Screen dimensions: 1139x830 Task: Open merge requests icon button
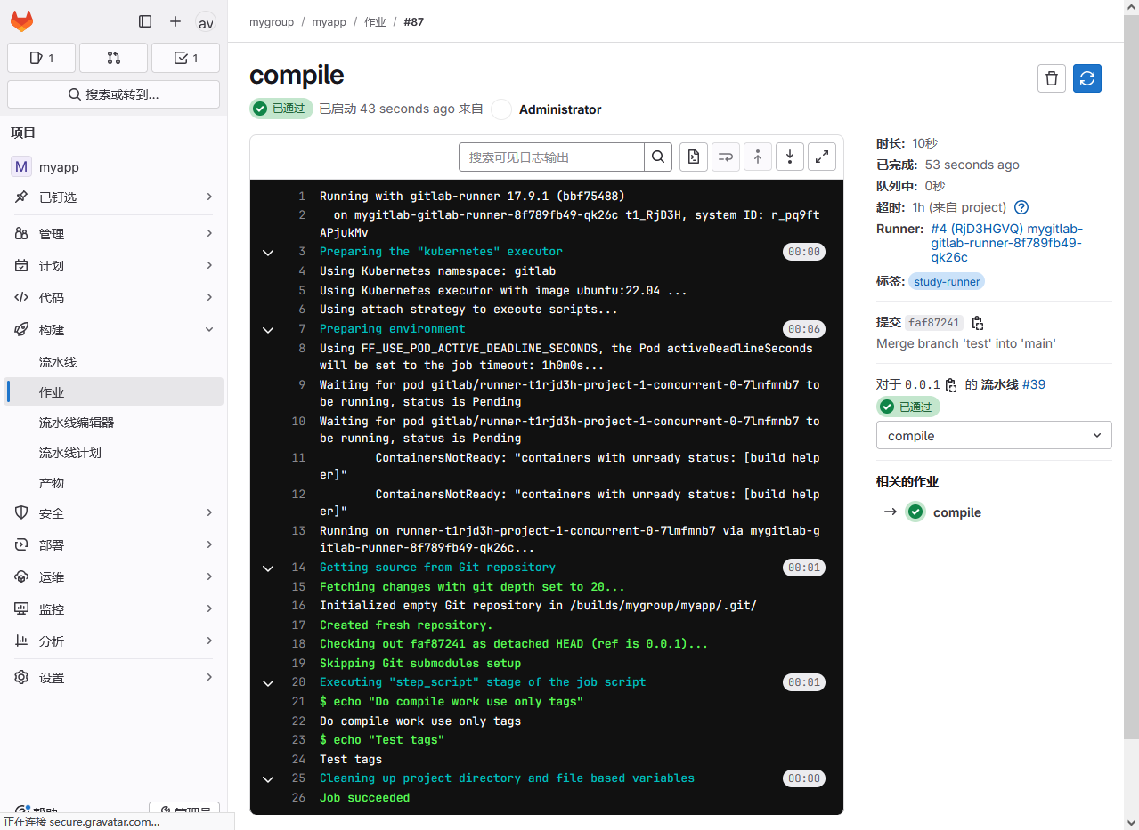point(113,58)
